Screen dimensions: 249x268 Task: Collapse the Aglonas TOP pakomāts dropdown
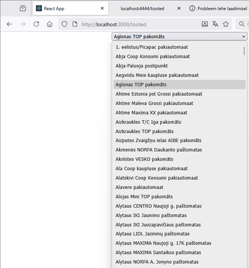coord(180,36)
